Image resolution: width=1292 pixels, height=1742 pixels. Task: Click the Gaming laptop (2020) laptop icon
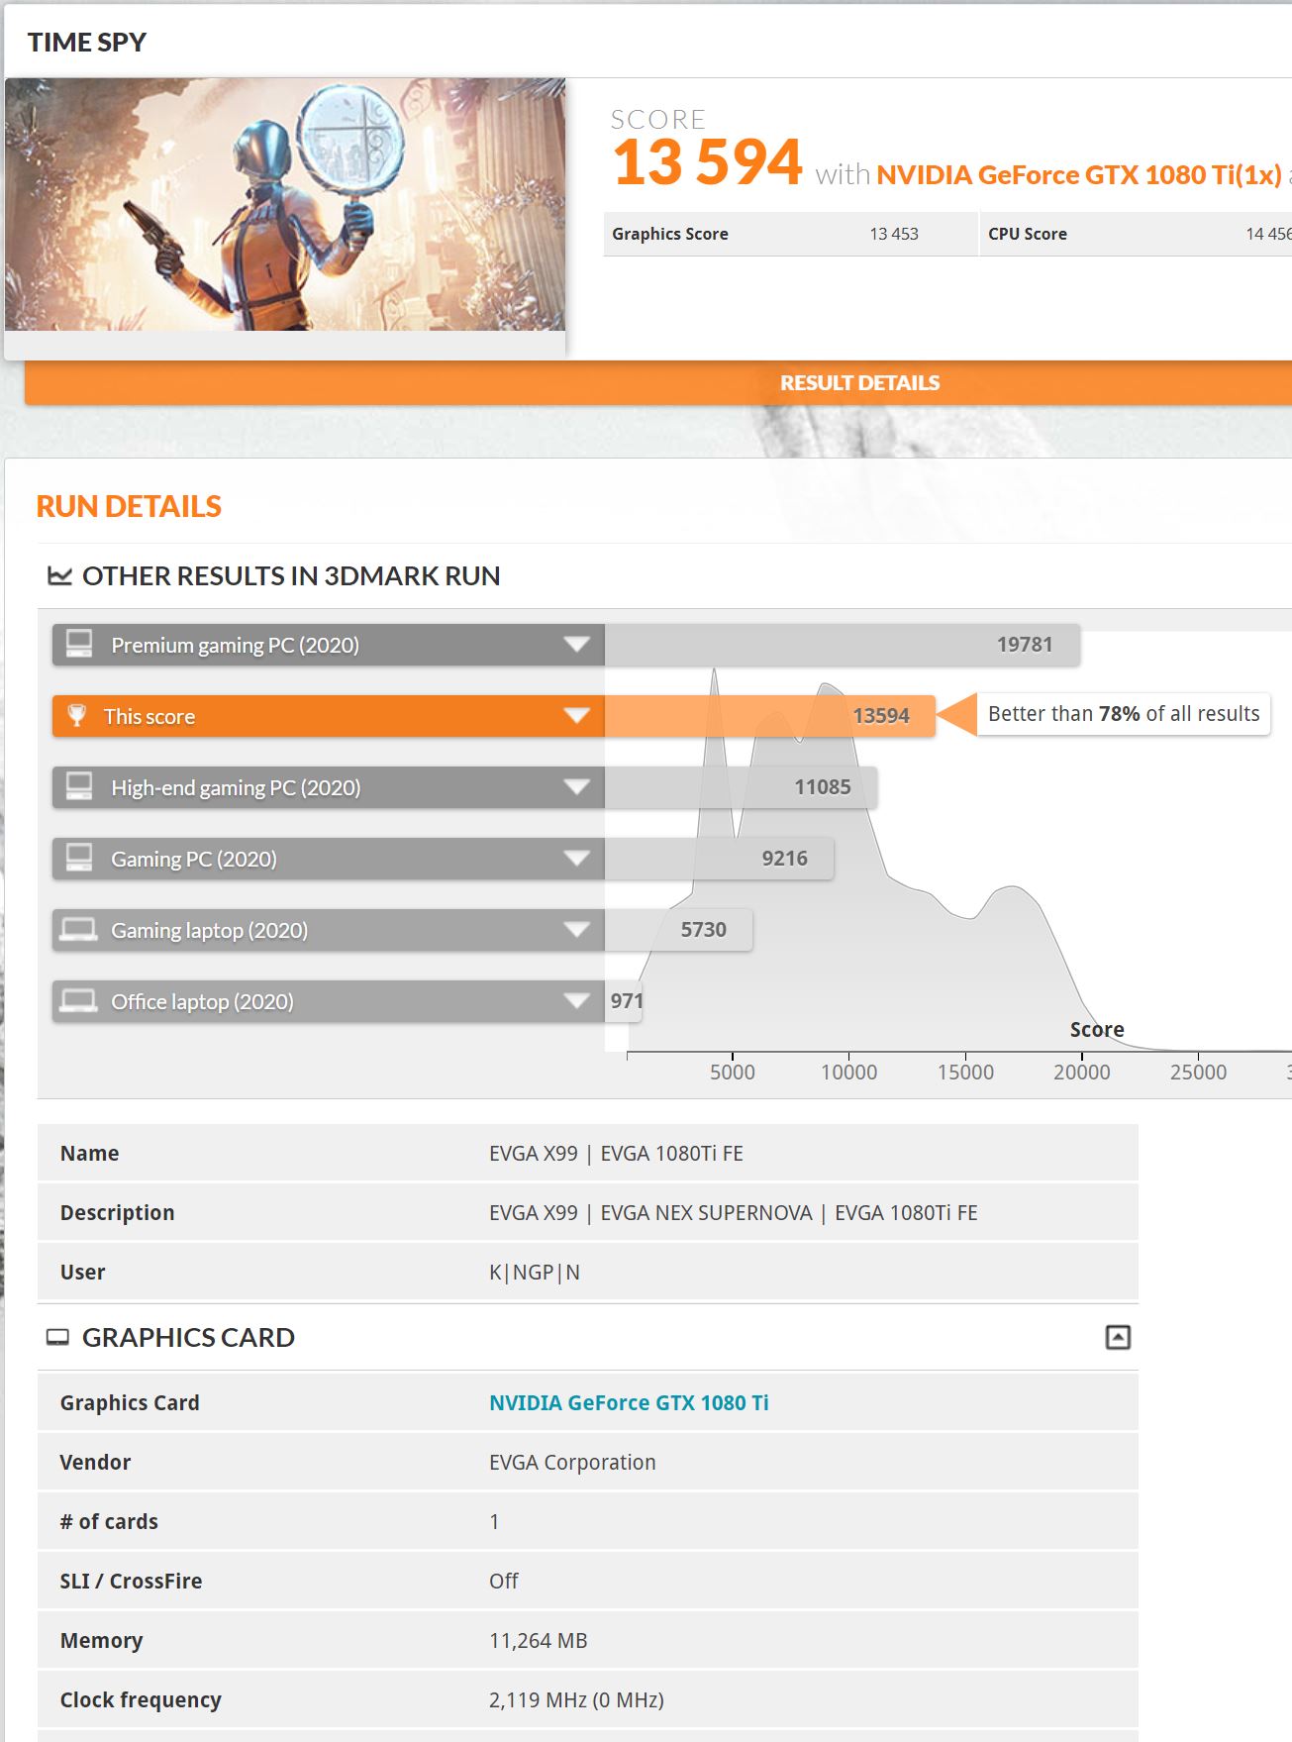[79, 929]
